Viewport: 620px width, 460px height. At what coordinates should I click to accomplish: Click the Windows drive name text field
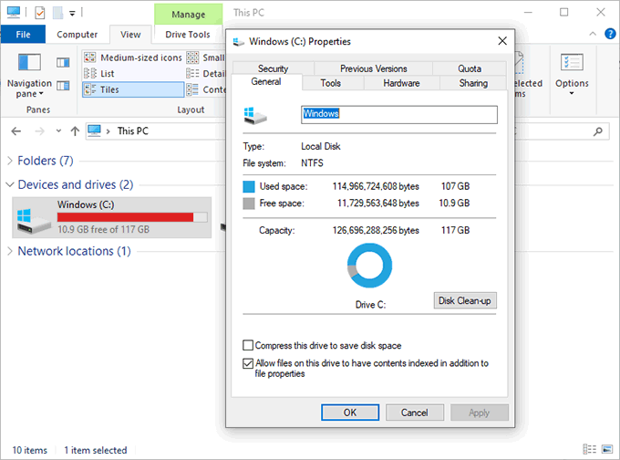(399, 114)
